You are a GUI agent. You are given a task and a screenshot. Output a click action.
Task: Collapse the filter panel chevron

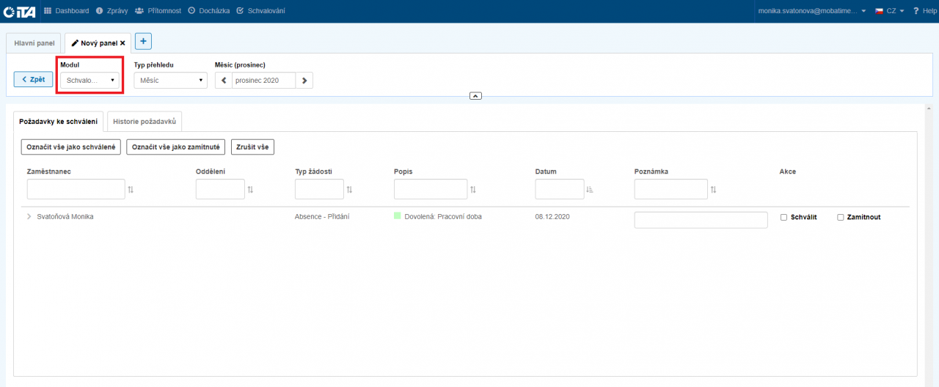[x=475, y=96]
